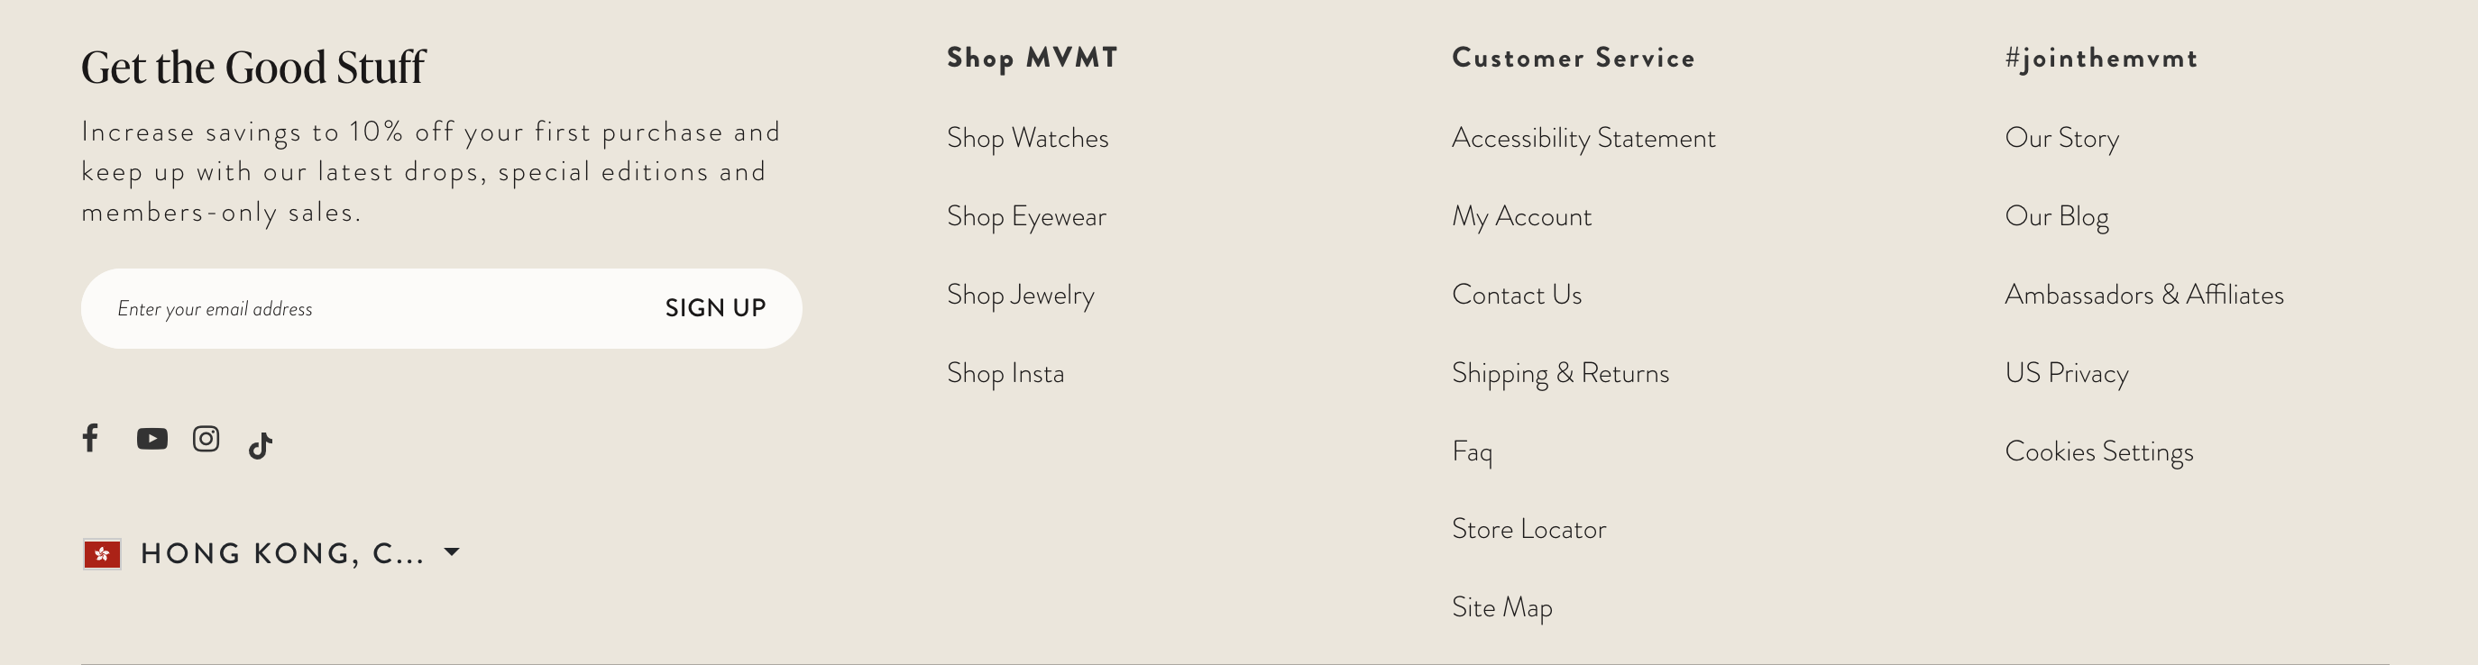Go to My Account
This screenshot has height=665, width=2478.
(x=1522, y=217)
